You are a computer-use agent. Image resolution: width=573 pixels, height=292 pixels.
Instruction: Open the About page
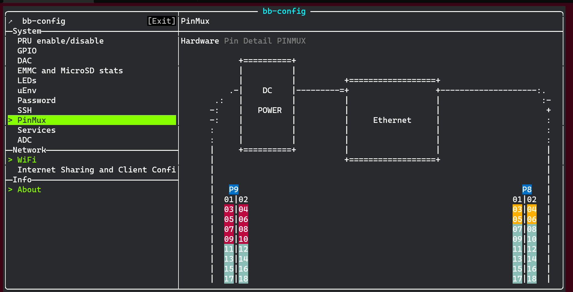coord(29,189)
